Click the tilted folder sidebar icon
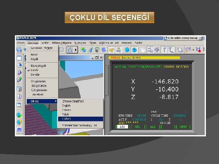 point(19,72)
